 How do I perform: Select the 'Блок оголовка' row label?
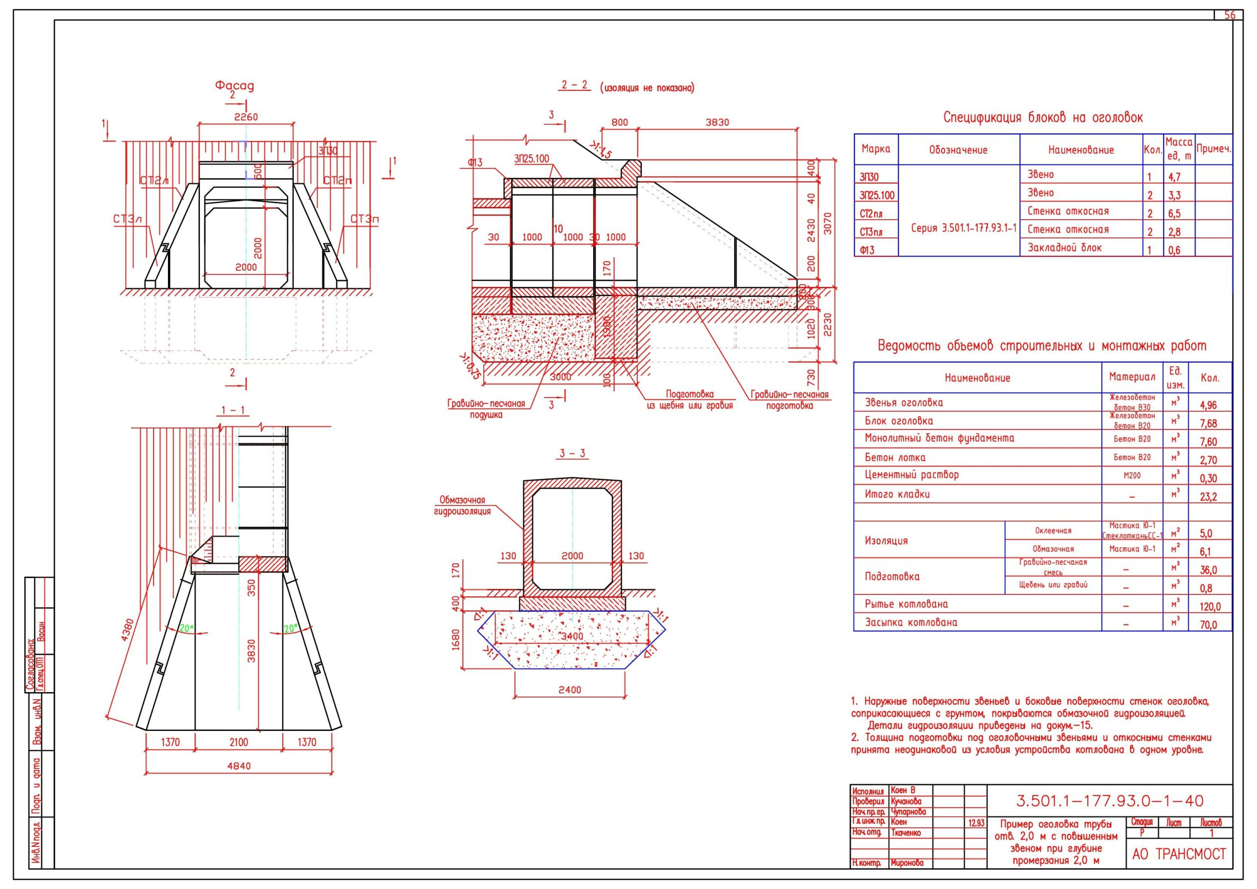(x=899, y=420)
